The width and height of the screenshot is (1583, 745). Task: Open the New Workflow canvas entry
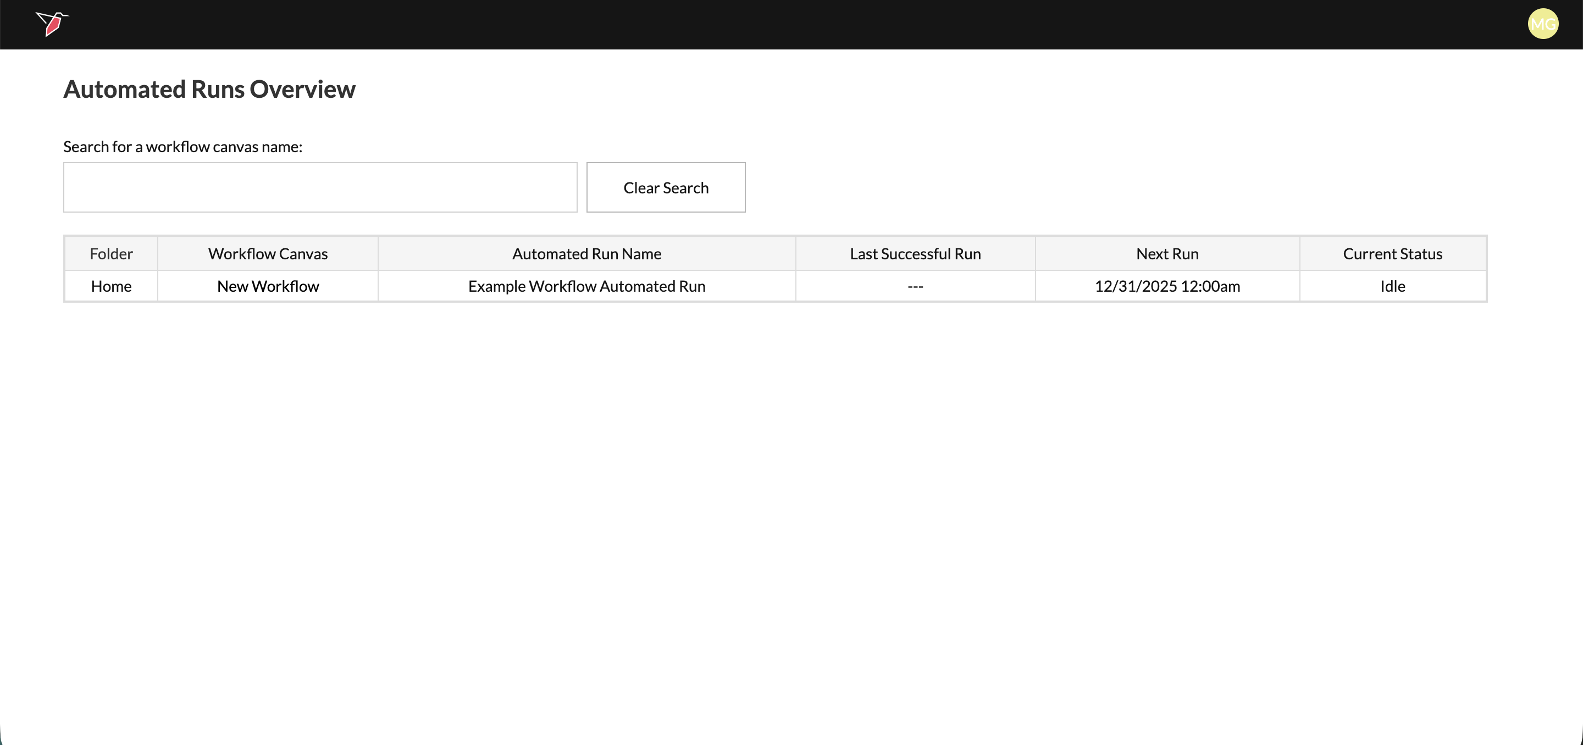coord(268,286)
